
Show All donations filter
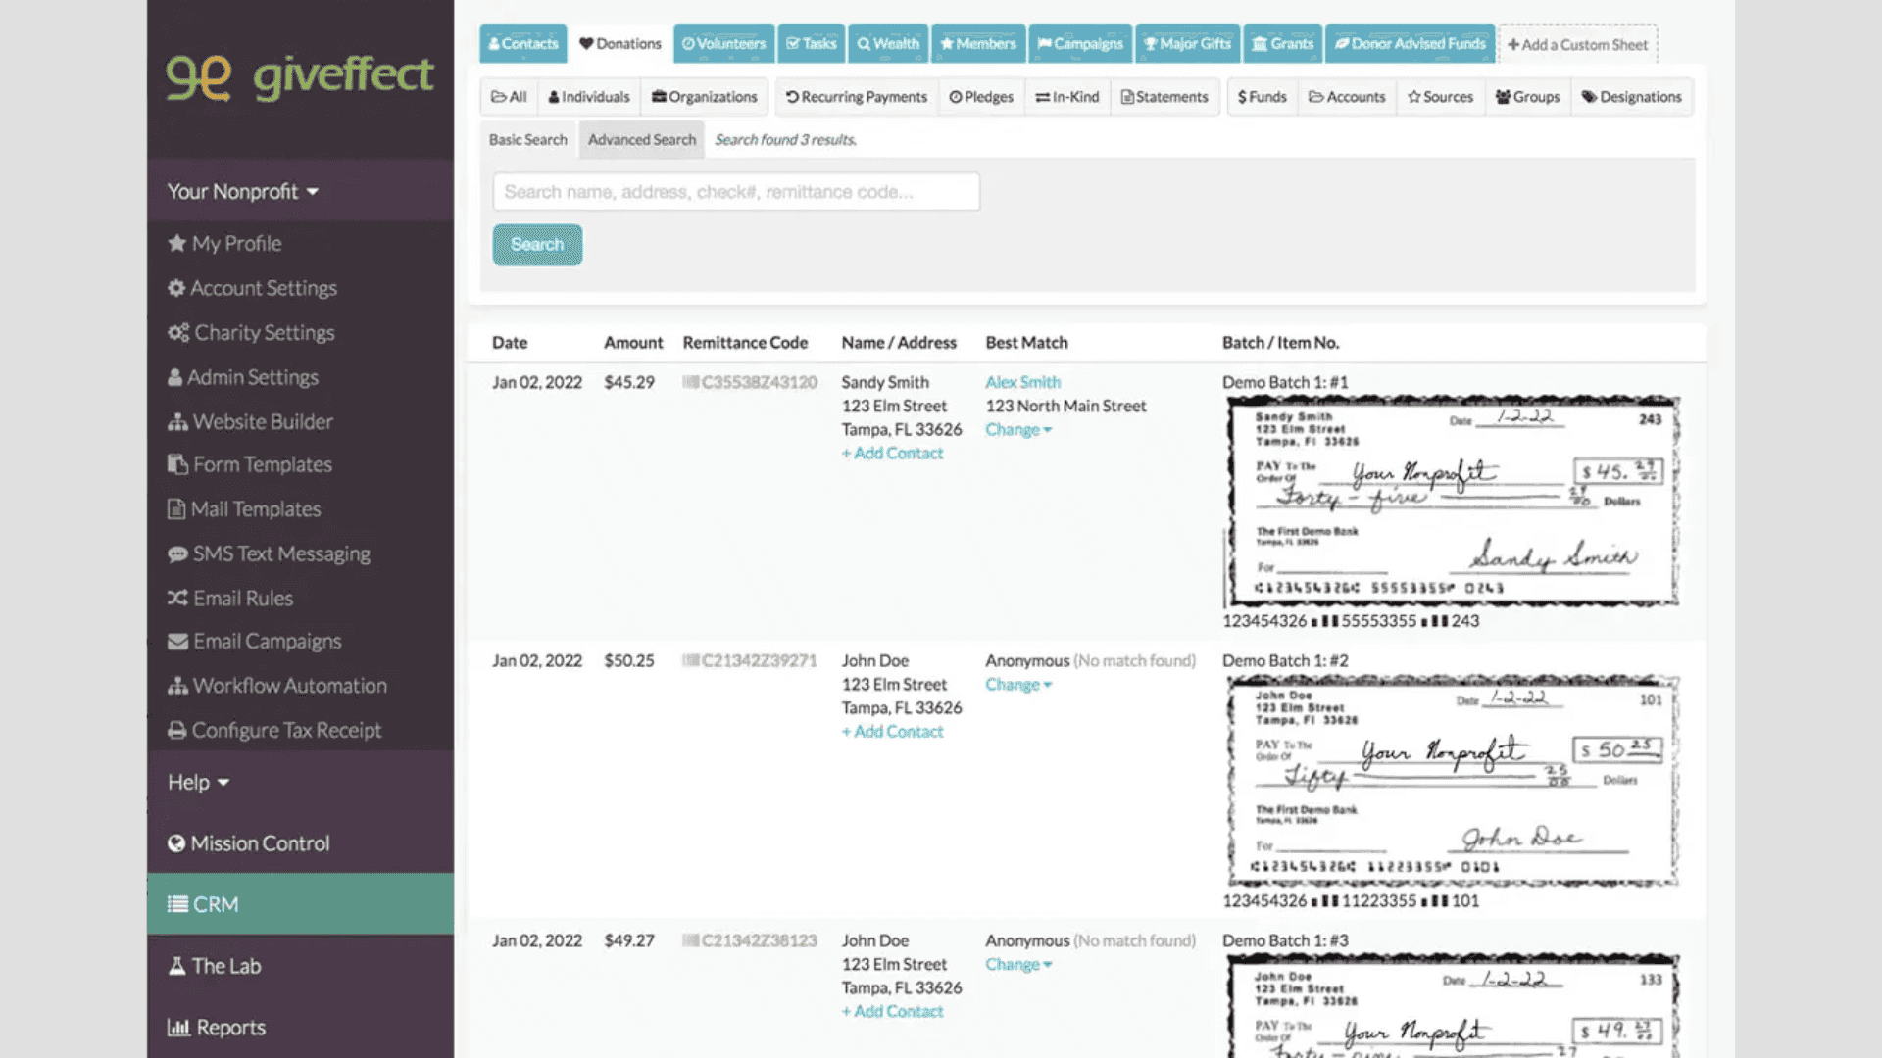(509, 97)
